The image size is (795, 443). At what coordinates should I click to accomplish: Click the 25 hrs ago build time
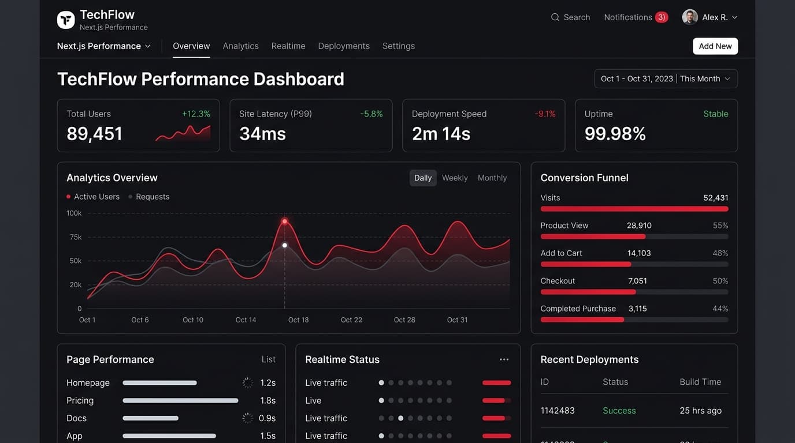tap(701, 411)
